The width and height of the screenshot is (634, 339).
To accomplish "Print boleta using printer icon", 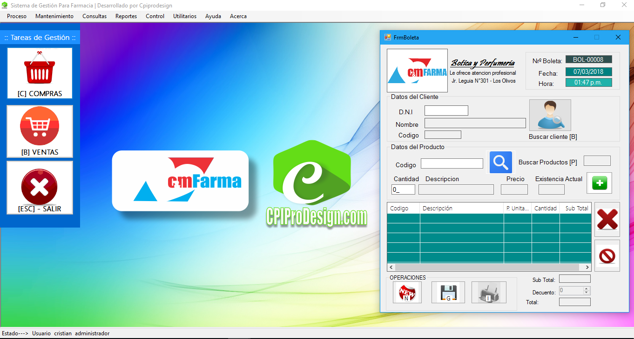I will click(489, 293).
